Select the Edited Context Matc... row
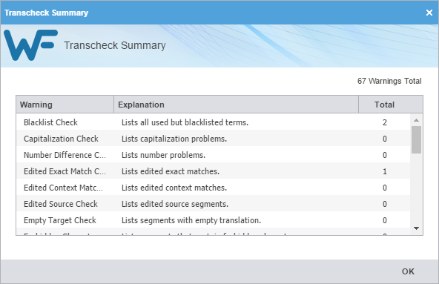This screenshot has height=284, width=439. pos(214,188)
